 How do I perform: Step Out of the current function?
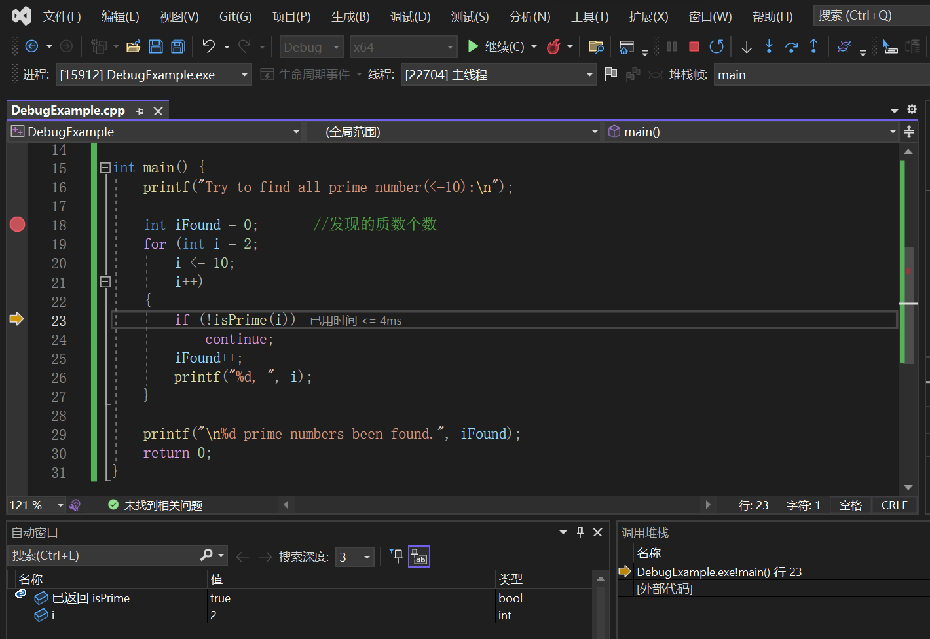pos(813,46)
